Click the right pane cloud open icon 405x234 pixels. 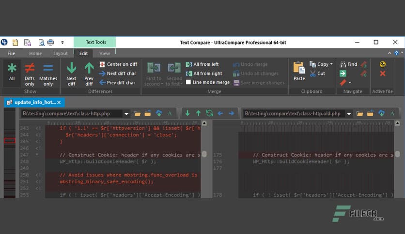tap(381, 114)
